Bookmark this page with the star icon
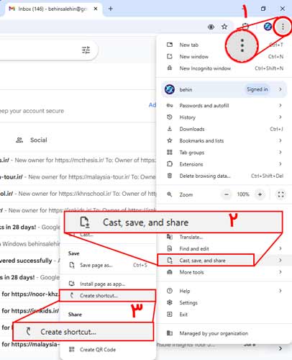Viewport: 292px width, 360px height. point(224,27)
